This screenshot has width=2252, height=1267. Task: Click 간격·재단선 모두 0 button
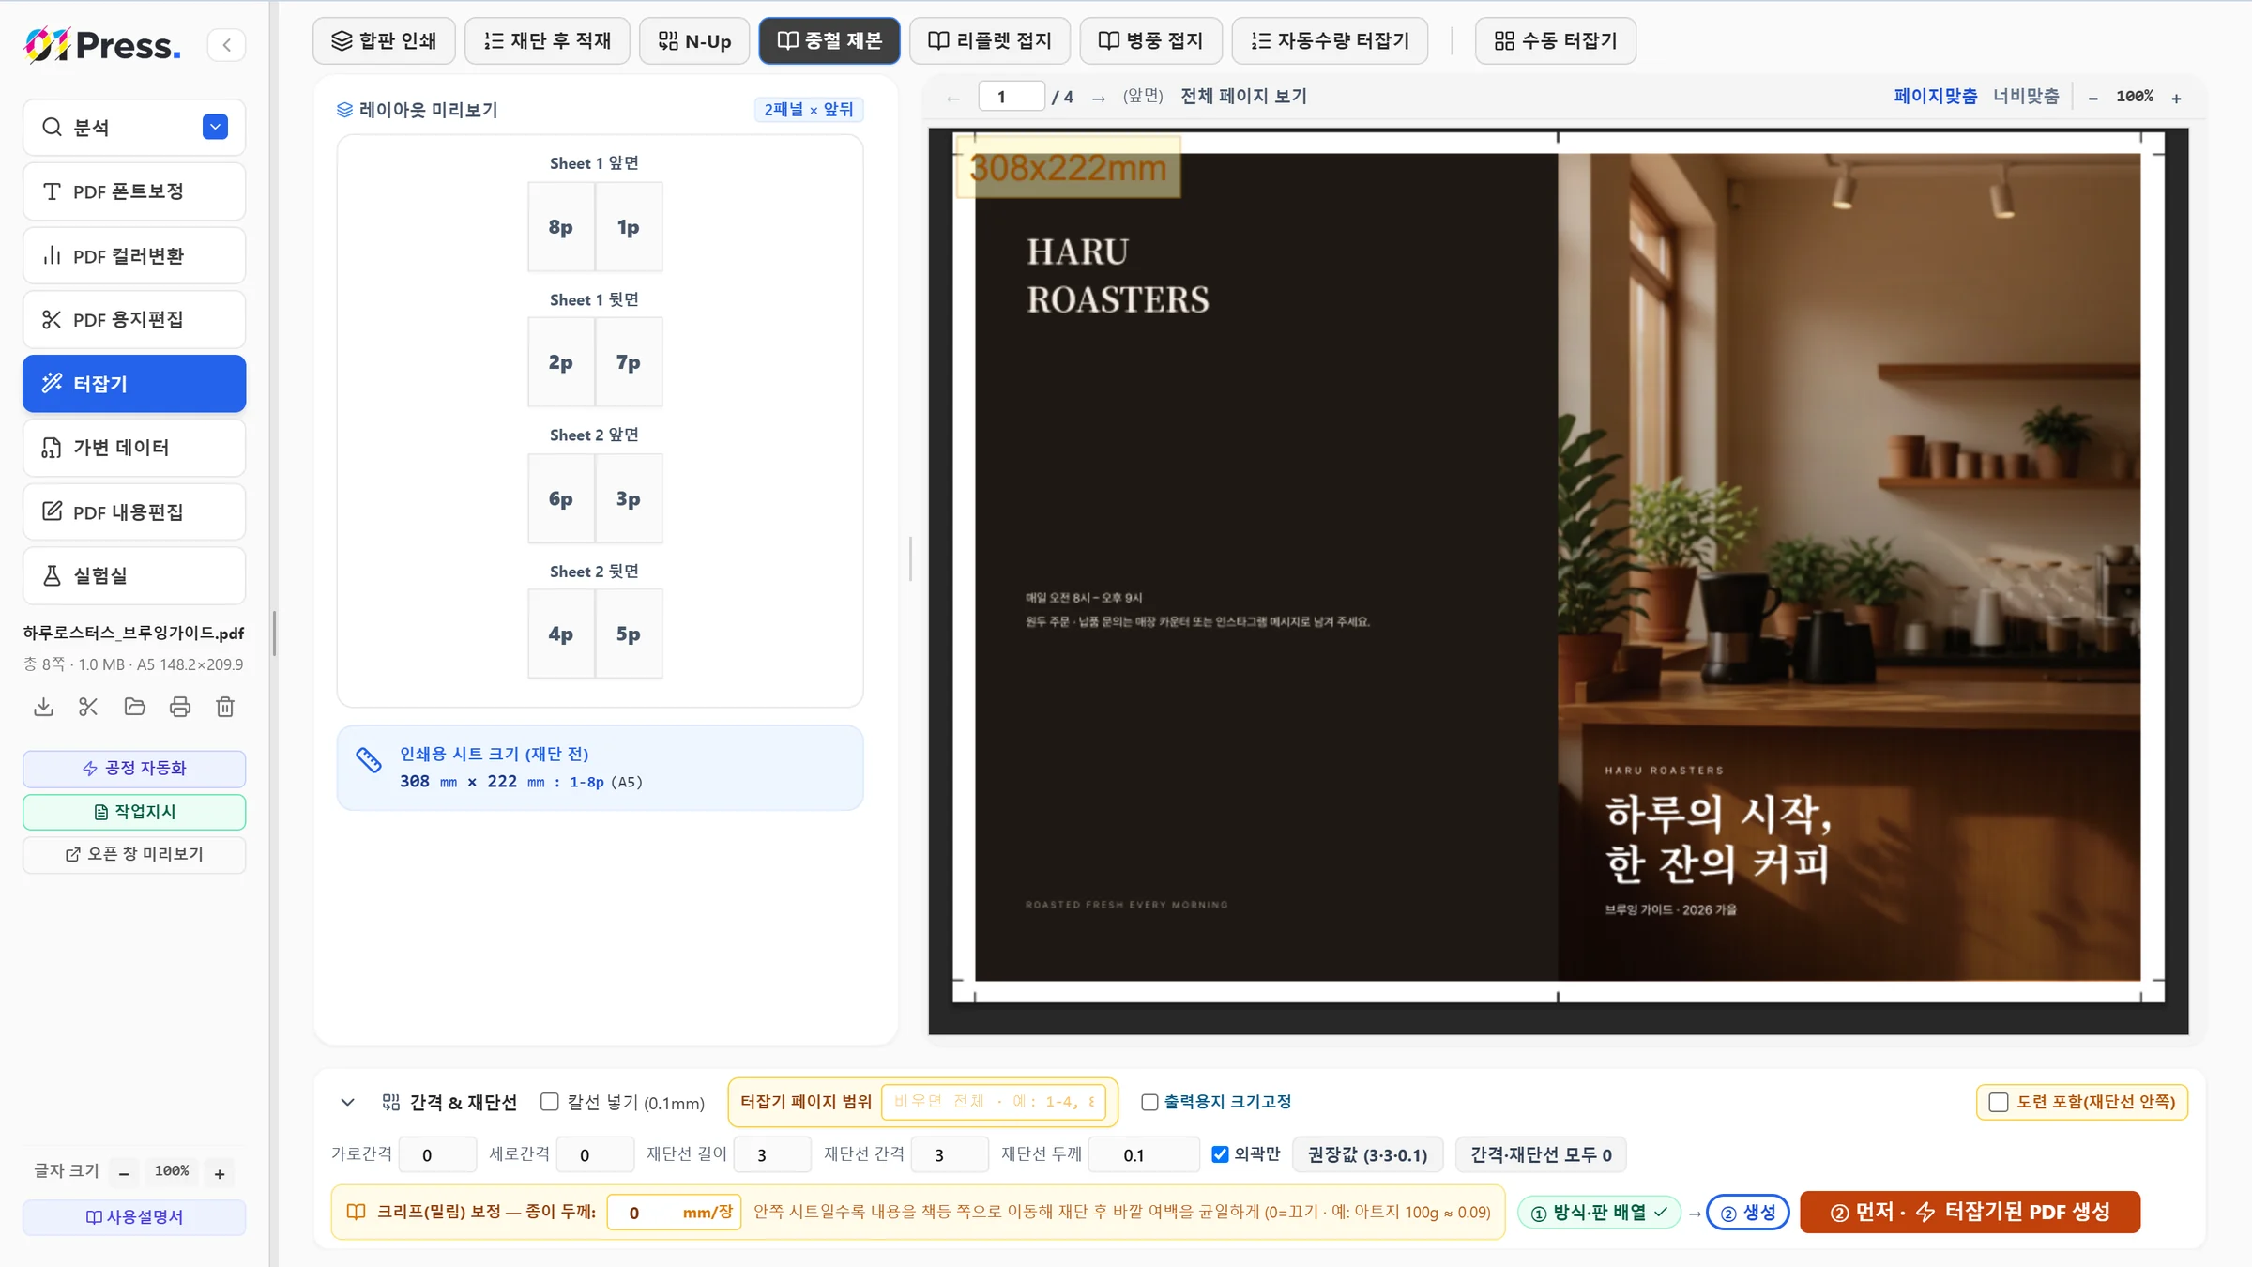1541,1154
